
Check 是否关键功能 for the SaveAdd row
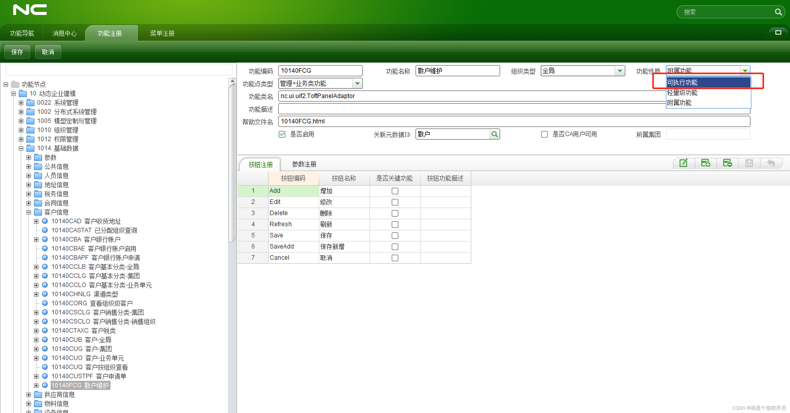click(x=395, y=247)
